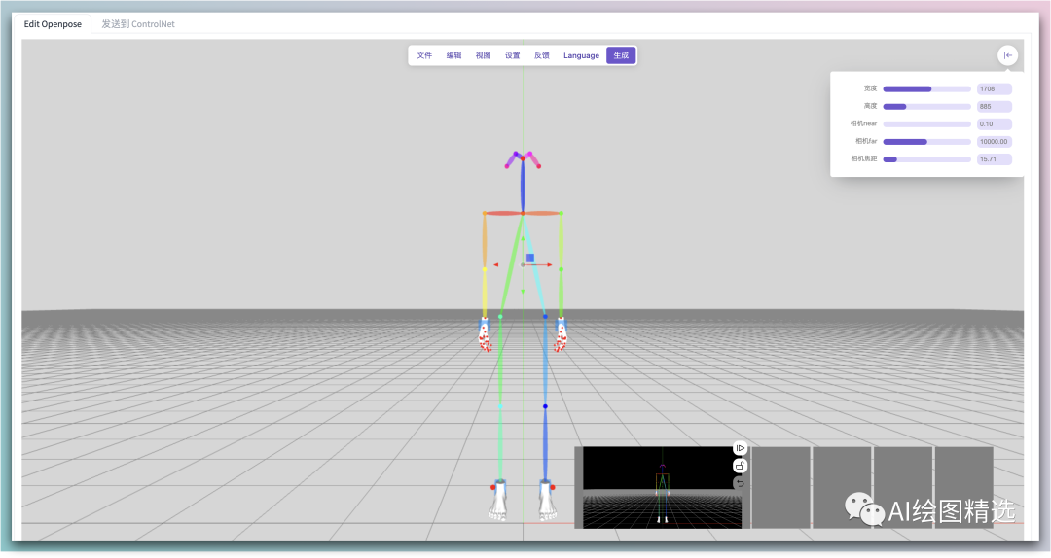Click the play preview icon beside thumbnail
1051x558 pixels.
coord(740,448)
